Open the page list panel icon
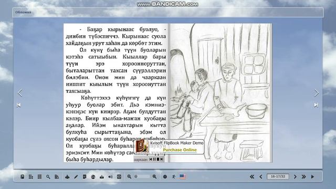336x189 pixels. point(39,176)
